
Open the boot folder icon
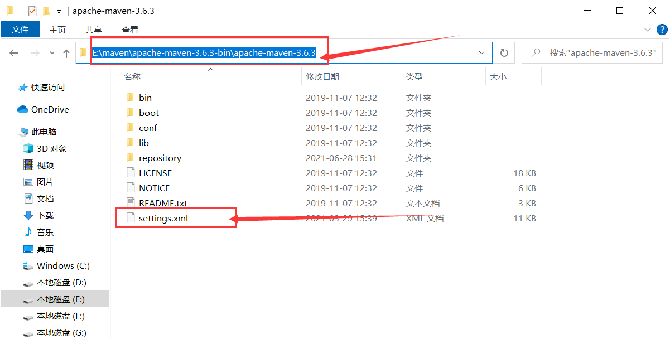pyautogui.click(x=130, y=113)
